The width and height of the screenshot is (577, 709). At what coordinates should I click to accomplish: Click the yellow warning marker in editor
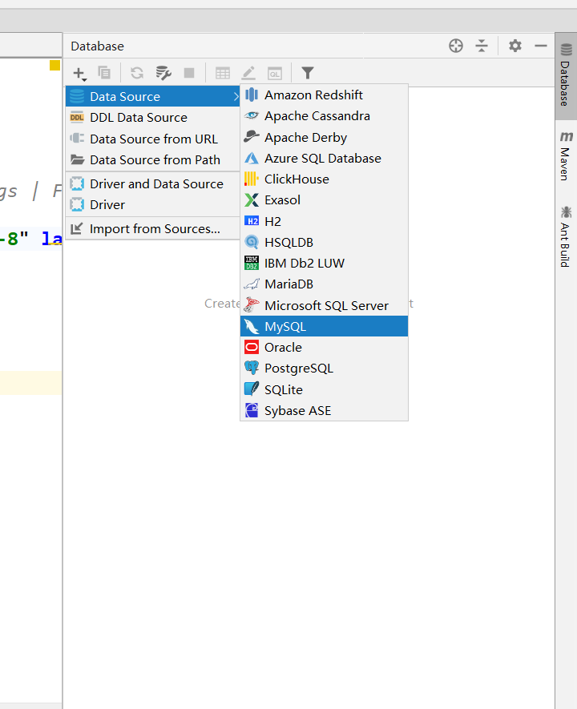pos(54,65)
